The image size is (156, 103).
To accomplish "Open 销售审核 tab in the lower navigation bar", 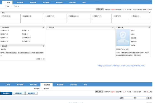I will (33, 85).
